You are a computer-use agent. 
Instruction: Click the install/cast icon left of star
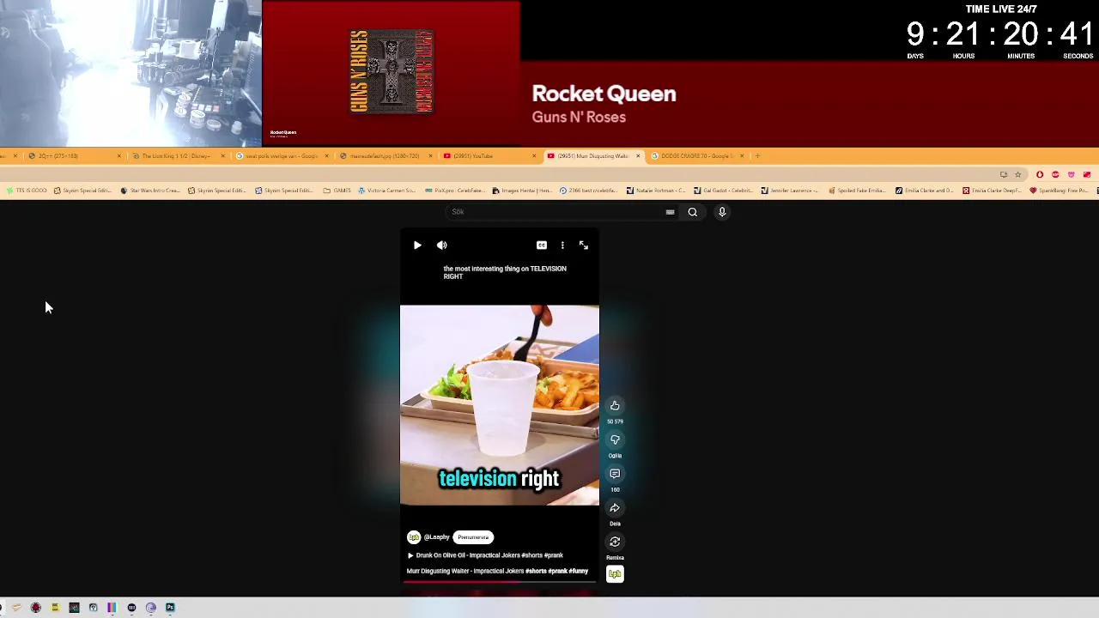tap(1003, 175)
